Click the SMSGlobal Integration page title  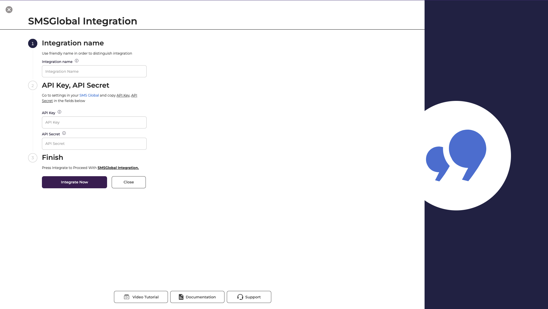83,21
